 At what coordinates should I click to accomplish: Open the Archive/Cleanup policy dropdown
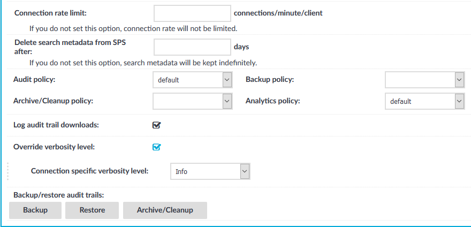coord(193,101)
